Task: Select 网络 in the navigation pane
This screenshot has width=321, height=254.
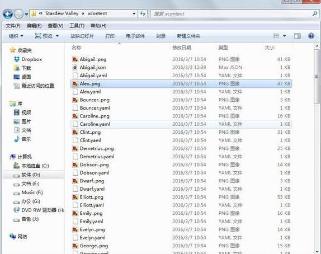Action: pyautogui.click(x=18, y=237)
